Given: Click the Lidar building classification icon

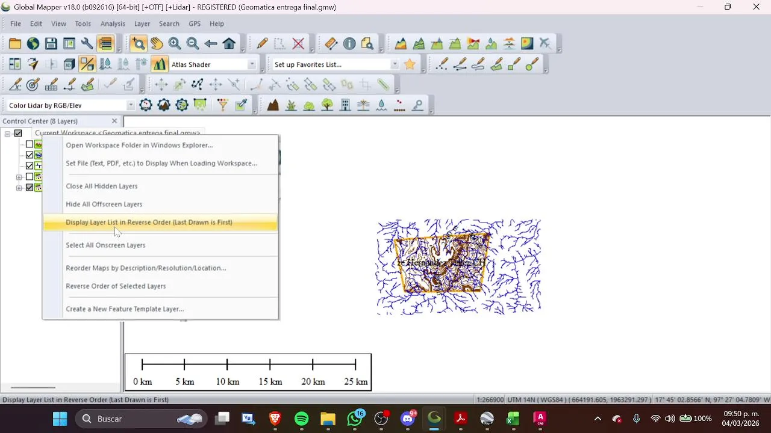Looking at the screenshot, I should tap(345, 105).
